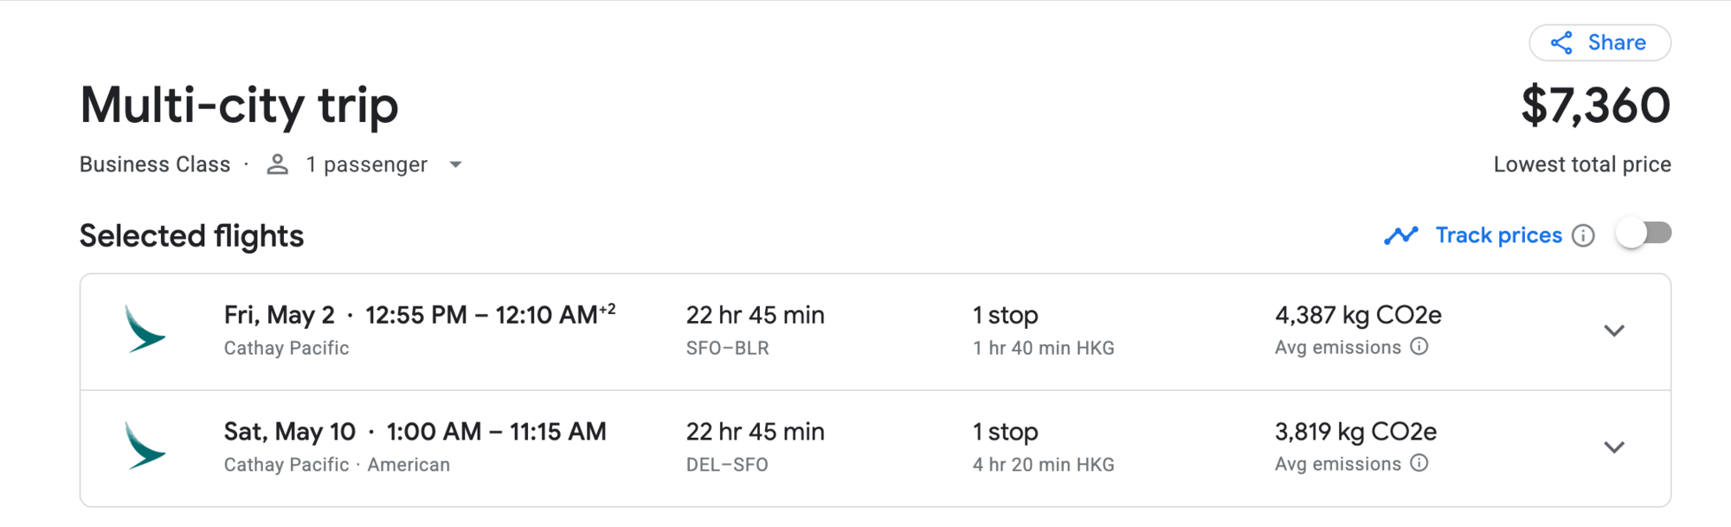
Task: Click emissions info icon for 3,819 kg flight
Action: click(1419, 463)
